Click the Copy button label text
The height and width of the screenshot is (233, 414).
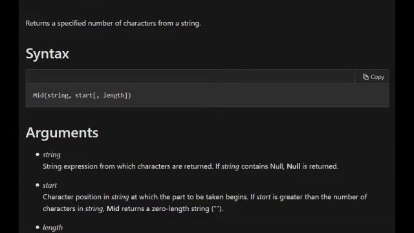pyautogui.click(x=377, y=77)
